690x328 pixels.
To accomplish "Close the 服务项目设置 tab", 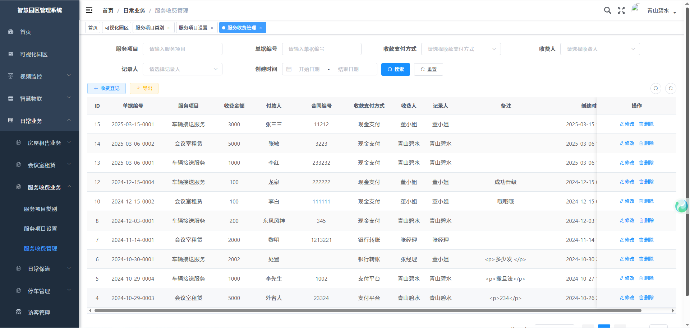I will pyautogui.click(x=212, y=28).
